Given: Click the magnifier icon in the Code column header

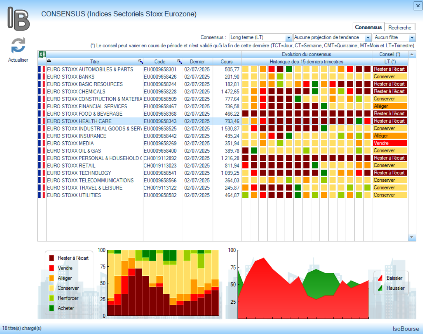Looking at the screenshot, I should pos(179,61).
